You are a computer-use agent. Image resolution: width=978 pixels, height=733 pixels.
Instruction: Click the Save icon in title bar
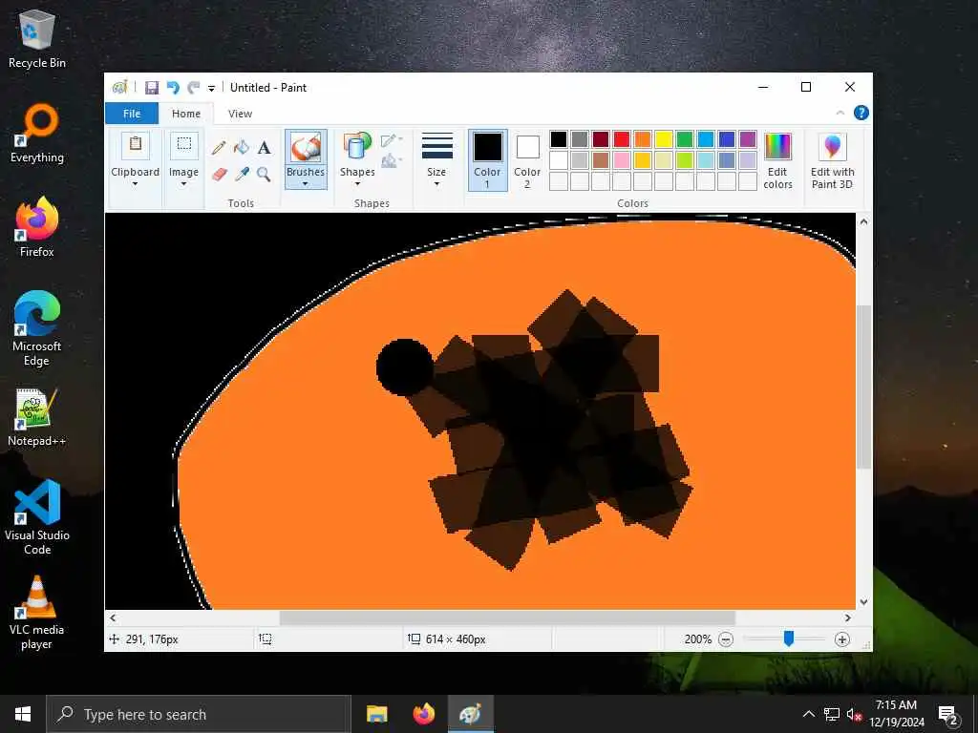(152, 88)
